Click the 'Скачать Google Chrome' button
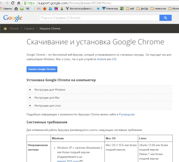This screenshot has width=179, height=162. 42,69
